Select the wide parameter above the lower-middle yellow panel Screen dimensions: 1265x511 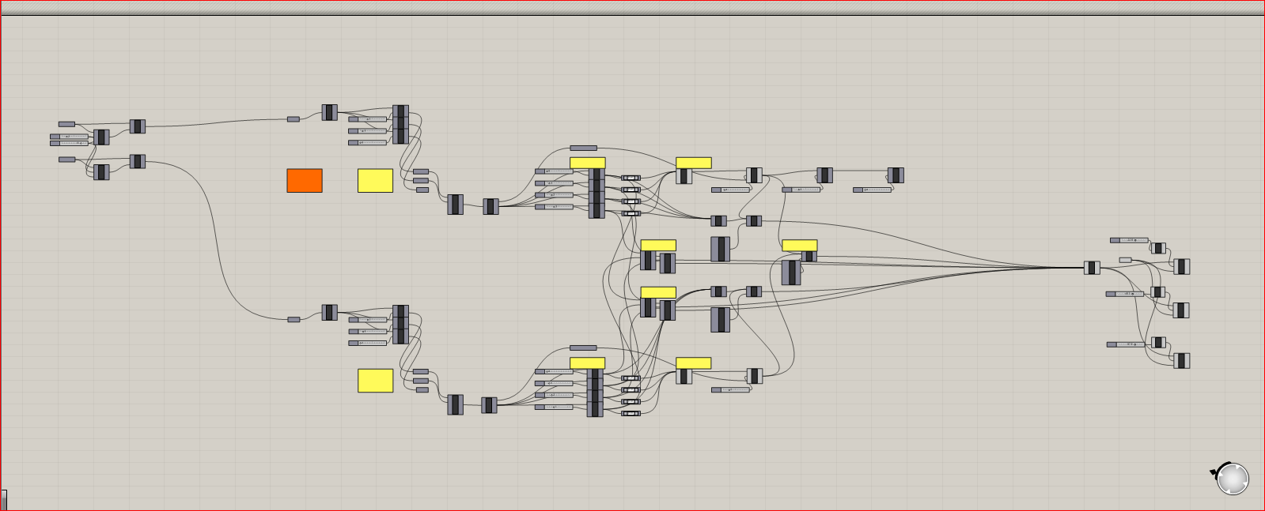point(584,348)
